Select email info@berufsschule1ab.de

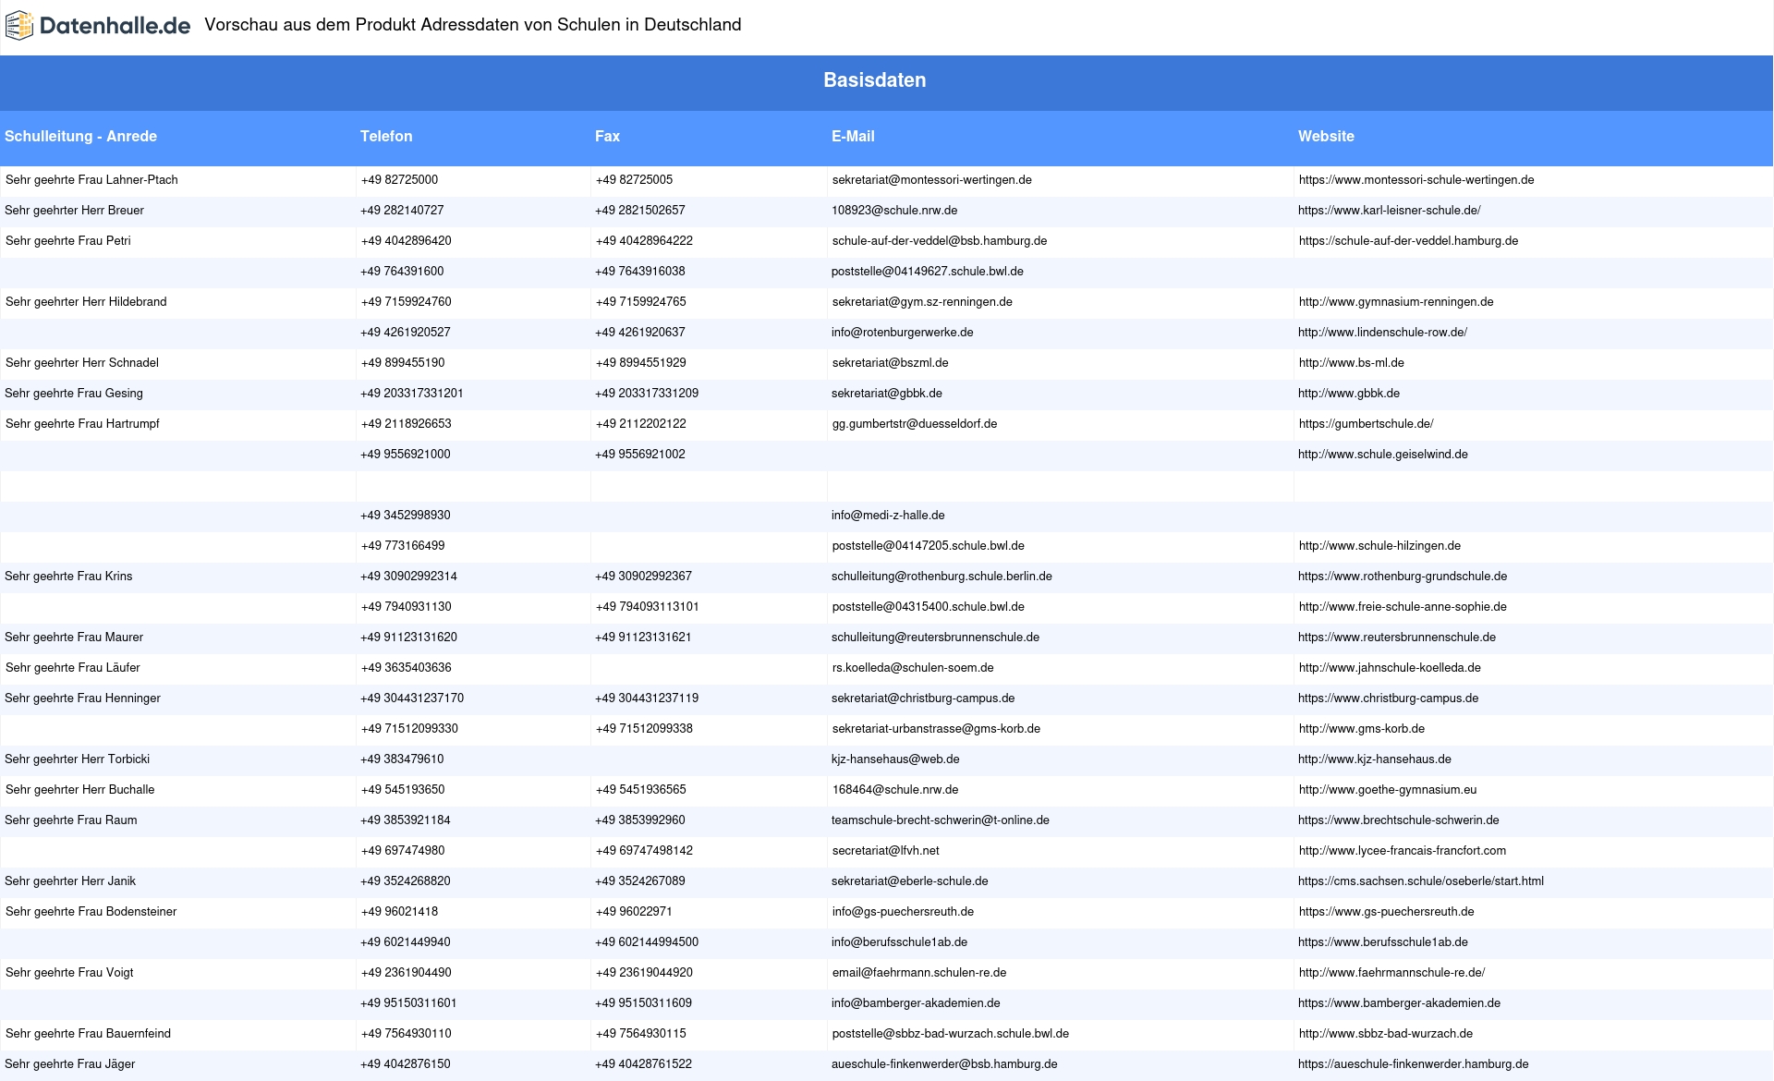click(899, 942)
